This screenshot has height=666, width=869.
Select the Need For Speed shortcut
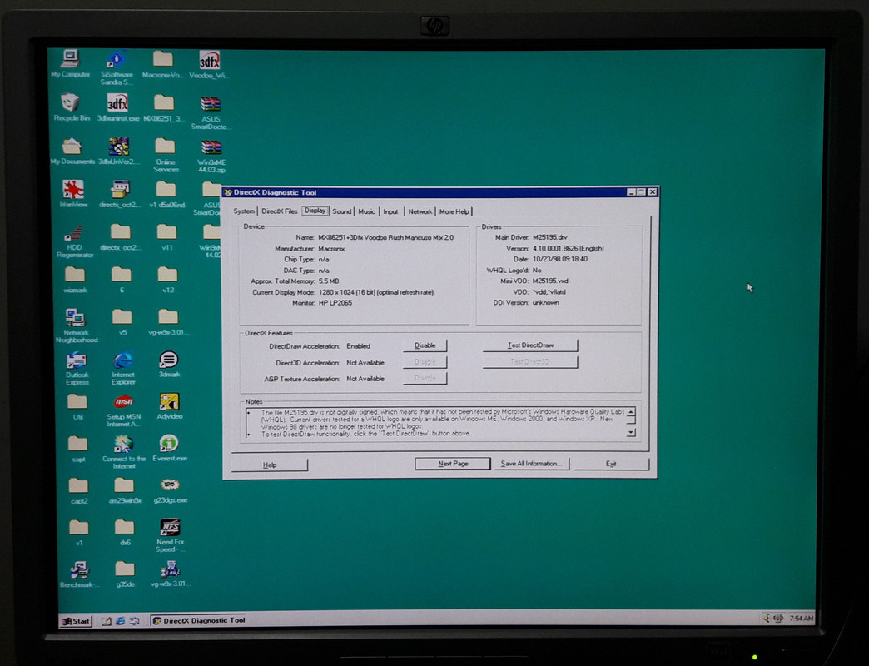coord(170,535)
